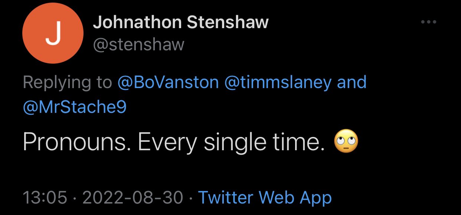Image resolution: width=461 pixels, height=215 pixels.
Task: Visit the @stenshaw handle
Action: [138, 44]
